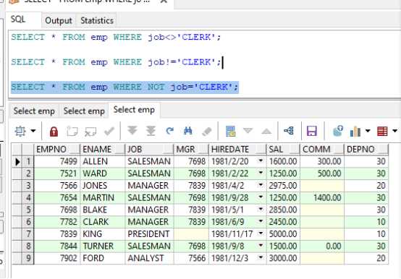The height and width of the screenshot is (279, 401).
Task: Open the third Select emp result tab
Action: point(134,110)
